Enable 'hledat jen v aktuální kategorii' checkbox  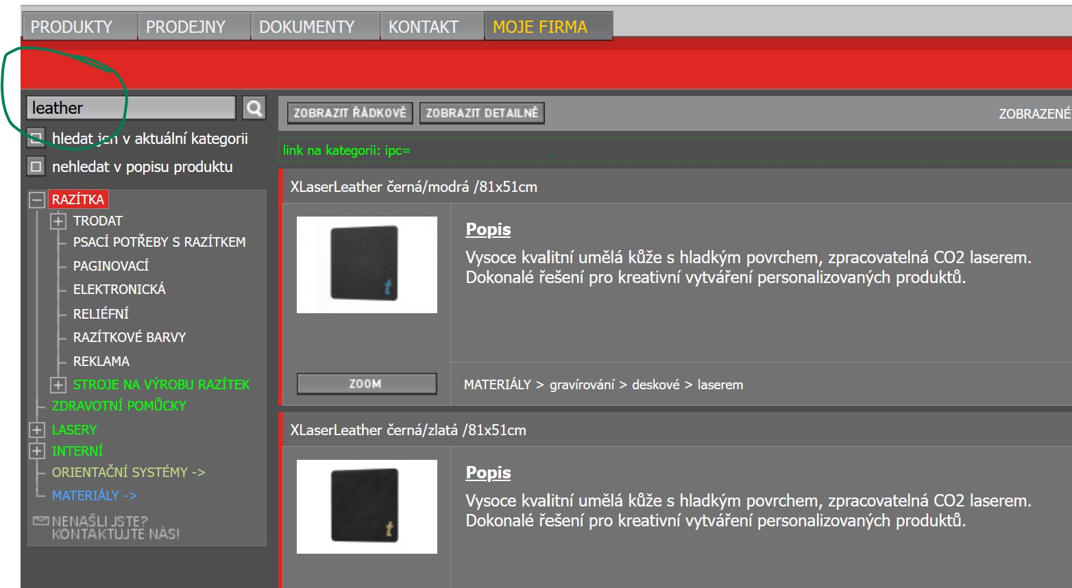point(36,138)
